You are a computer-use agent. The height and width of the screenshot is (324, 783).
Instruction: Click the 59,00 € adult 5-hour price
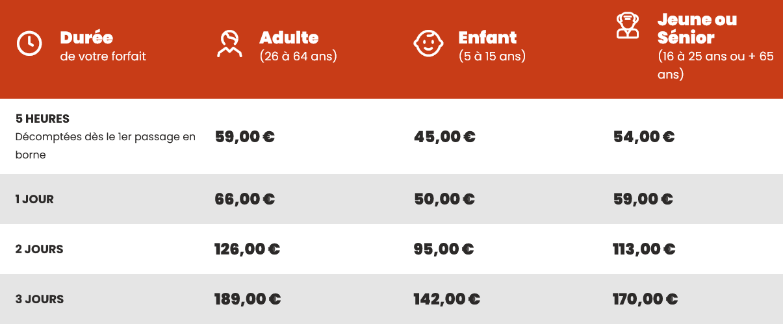tap(245, 137)
